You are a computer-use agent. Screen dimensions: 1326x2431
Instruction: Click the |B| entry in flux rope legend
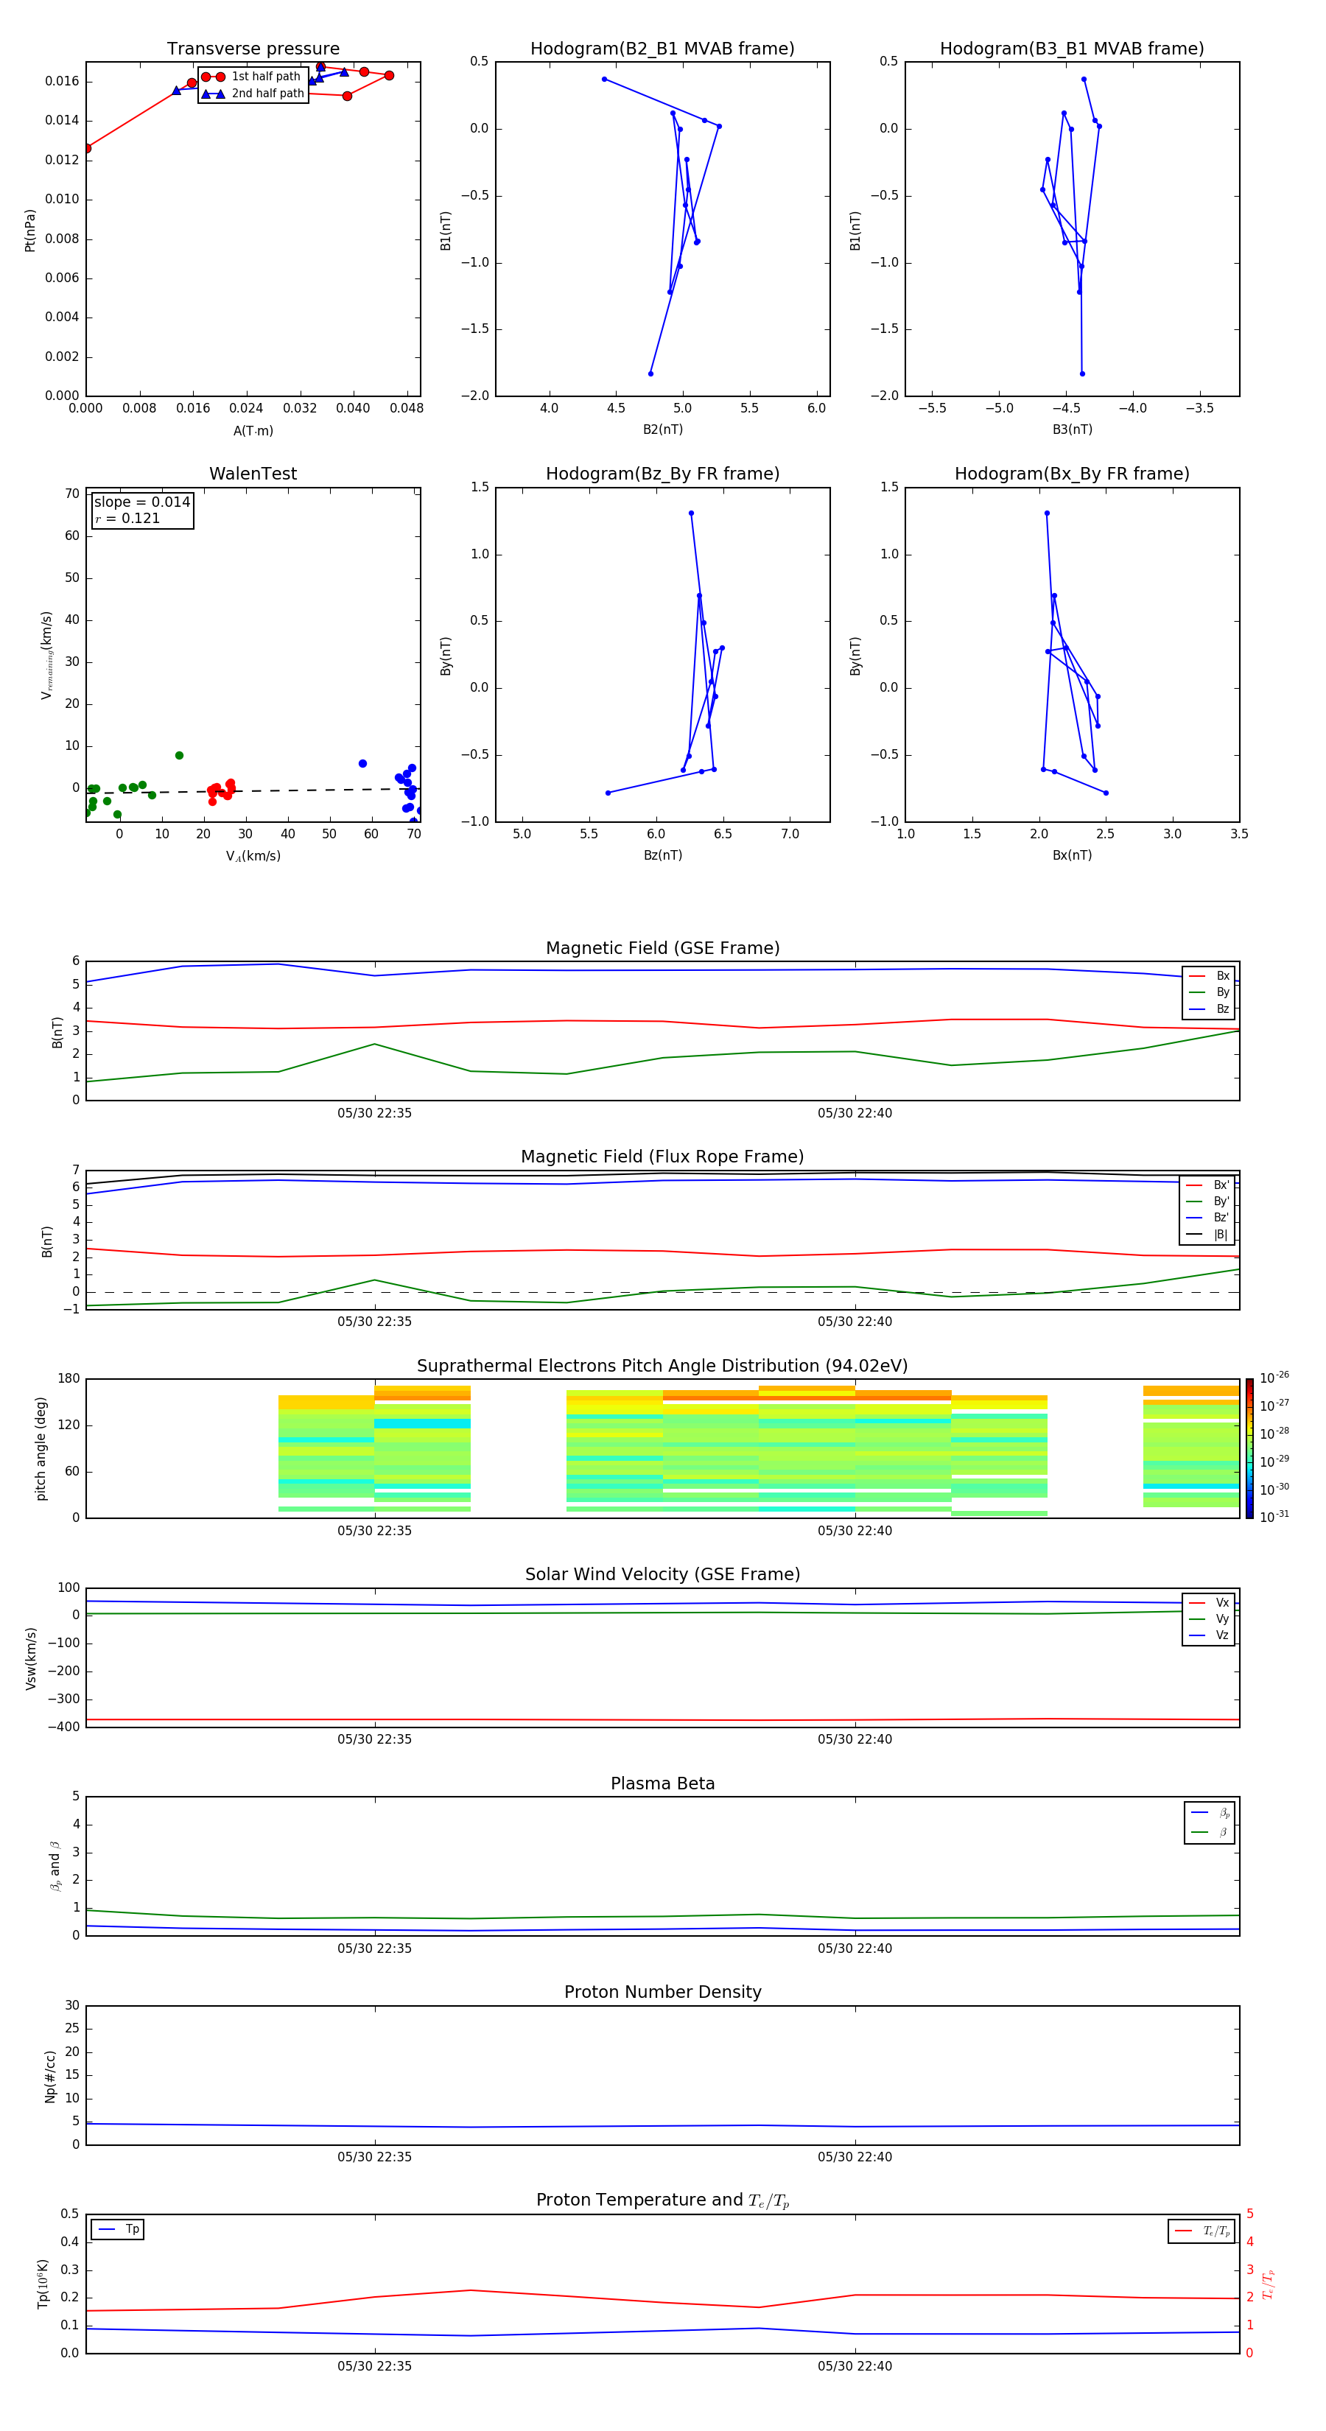[x=1208, y=1235]
